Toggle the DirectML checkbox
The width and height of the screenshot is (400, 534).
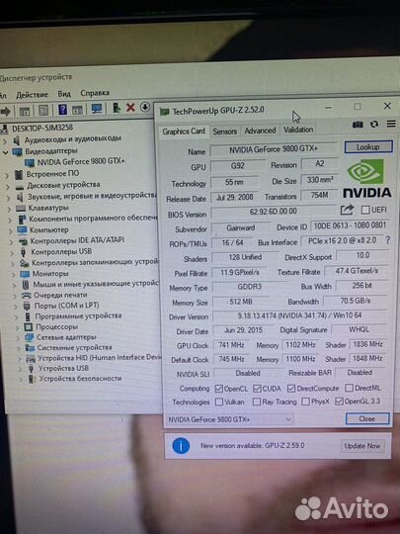pyautogui.click(x=349, y=388)
